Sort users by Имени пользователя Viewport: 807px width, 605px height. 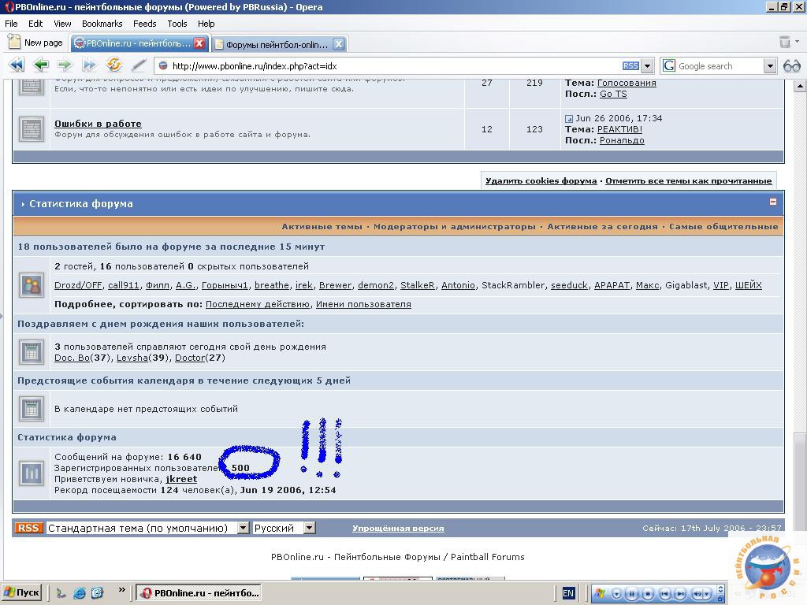click(363, 304)
